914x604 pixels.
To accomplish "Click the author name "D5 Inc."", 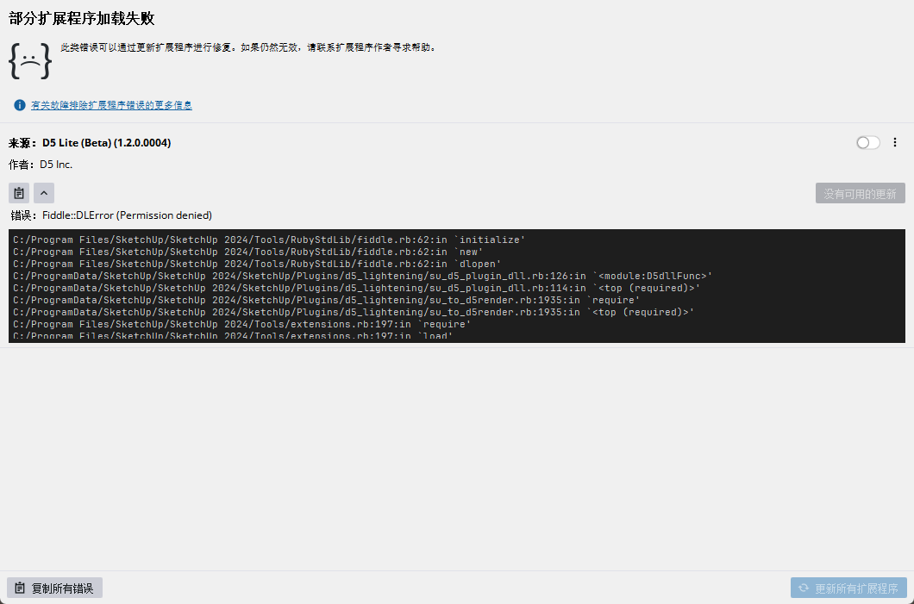I will (56, 165).
